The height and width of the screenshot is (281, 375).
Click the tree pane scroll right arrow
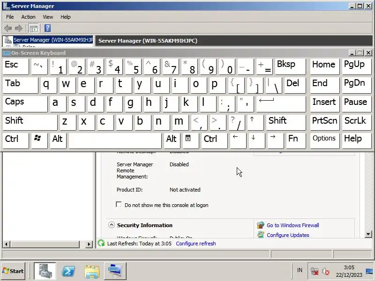[x=89, y=244]
